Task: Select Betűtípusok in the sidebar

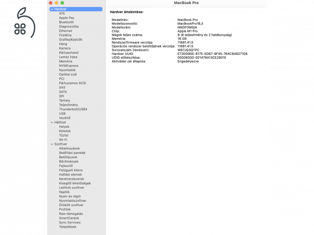Action: pos(68,157)
